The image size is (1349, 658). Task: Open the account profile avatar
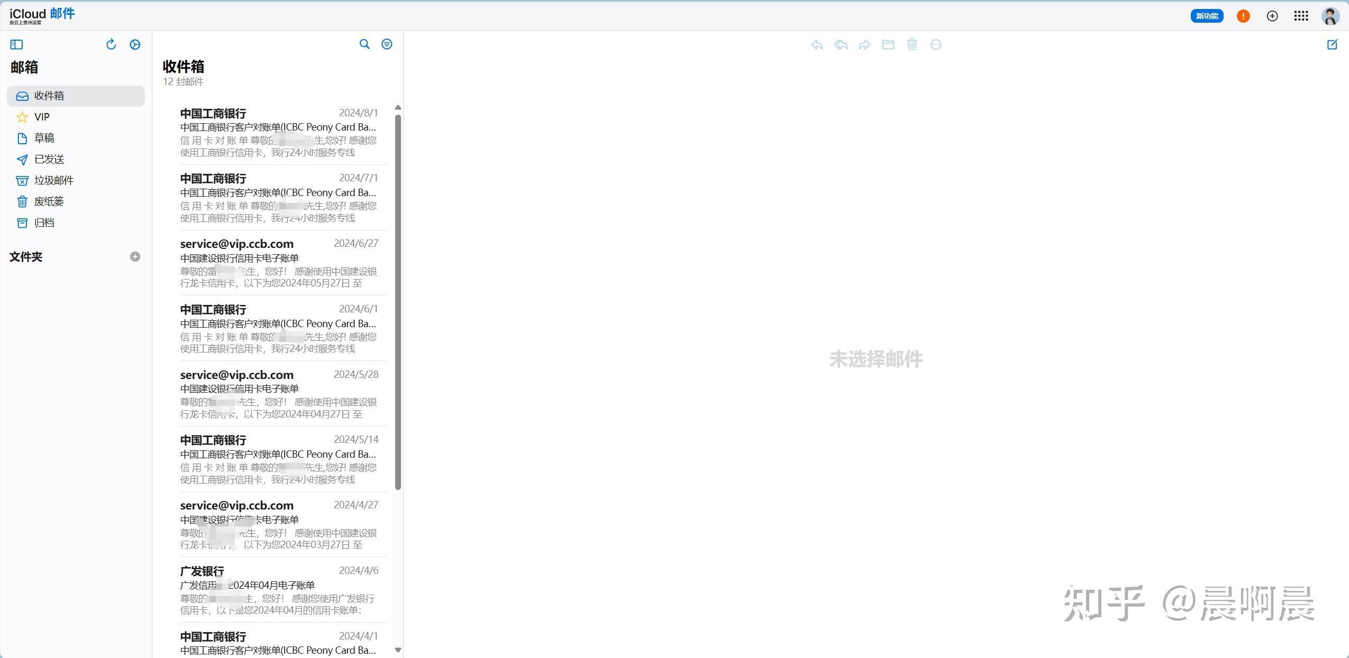tap(1330, 16)
